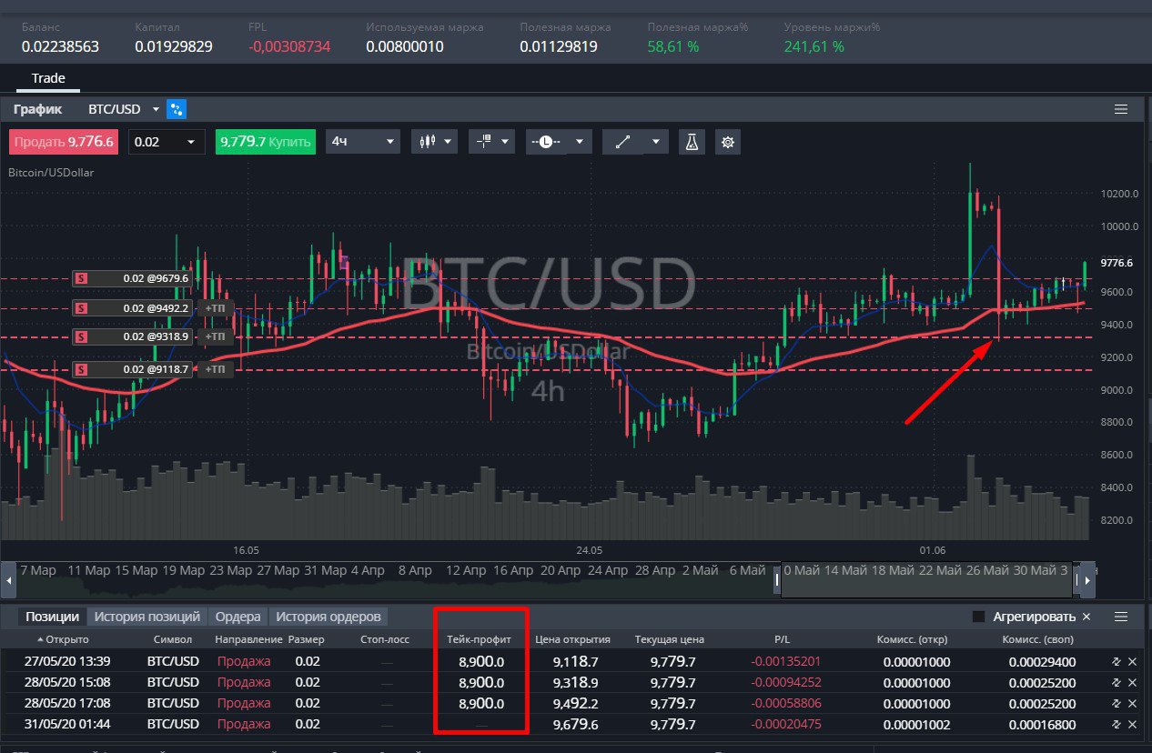The width and height of the screenshot is (1152, 753).
Task: Click take-profit 8,900.0 of 27/05/20 13:39 position
Action: click(x=481, y=661)
